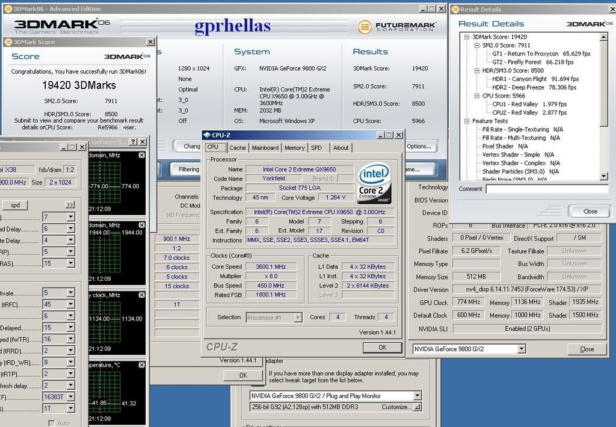616x427 pixels.
Task: Click the Result Details title bar icon
Action: point(455,9)
